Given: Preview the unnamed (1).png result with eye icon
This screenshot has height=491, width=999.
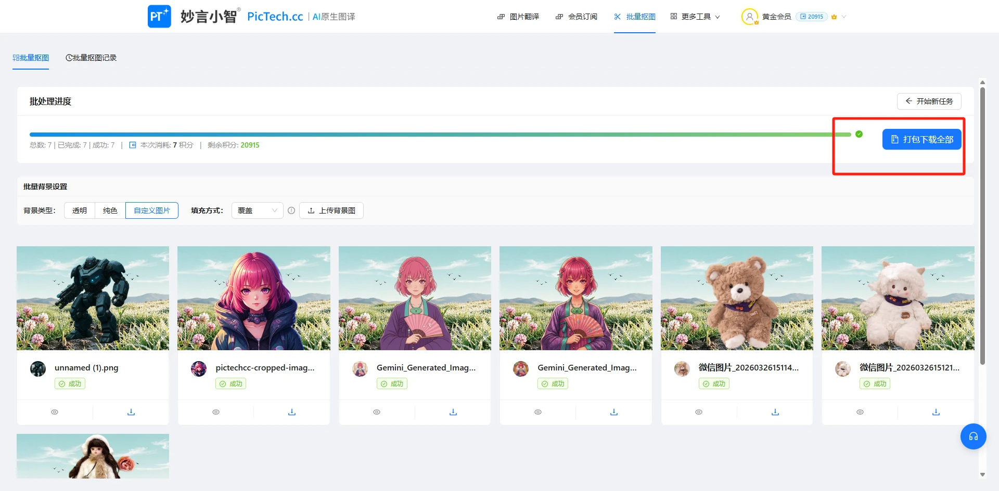Looking at the screenshot, I should click(x=55, y=412).
